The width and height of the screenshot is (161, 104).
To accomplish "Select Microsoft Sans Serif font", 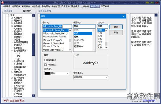I will (54, 43).
